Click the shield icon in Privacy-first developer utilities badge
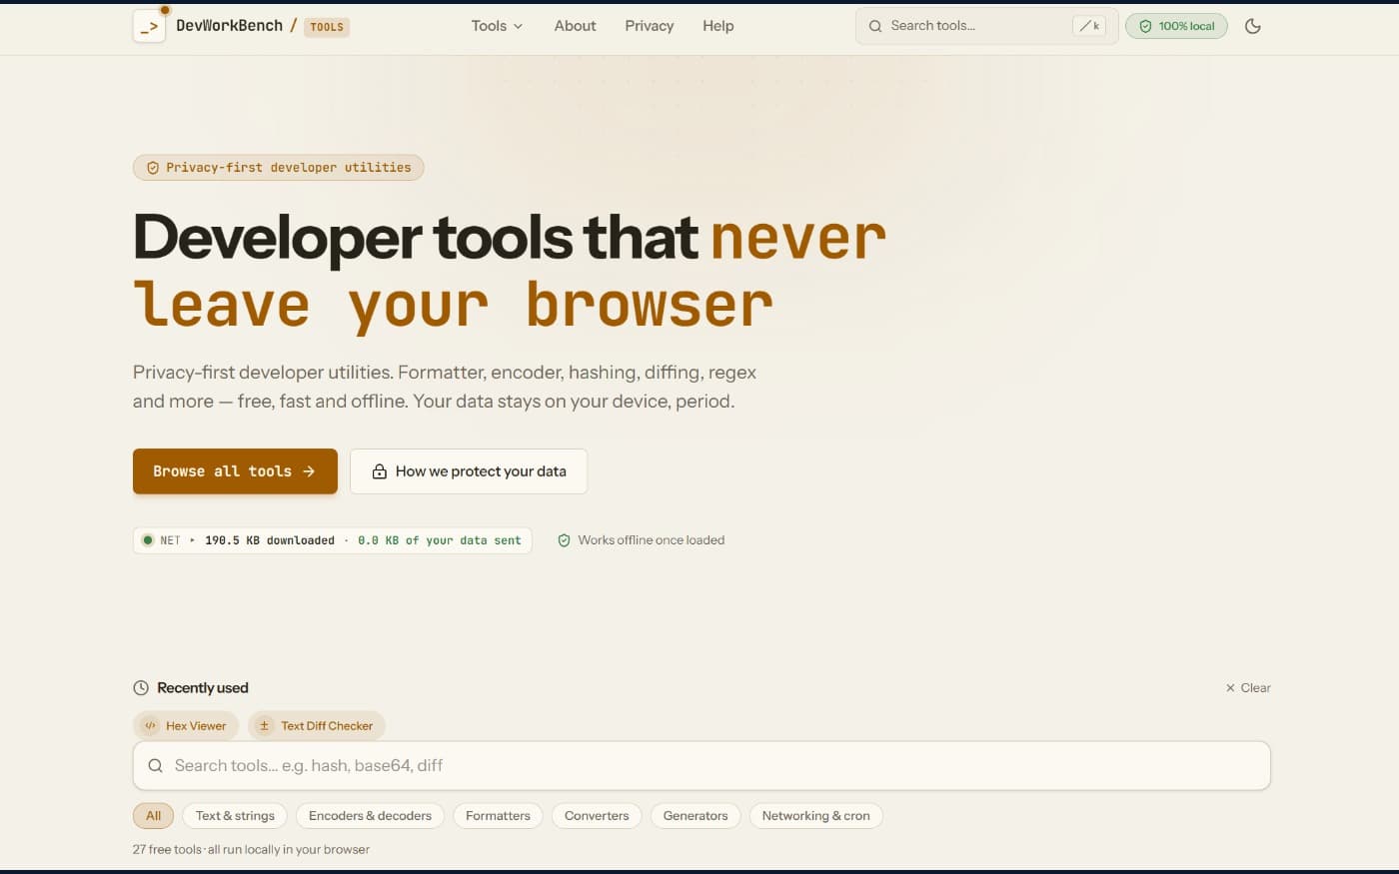Viewport: 1399px width, 874px height. (x=153, y=168)
